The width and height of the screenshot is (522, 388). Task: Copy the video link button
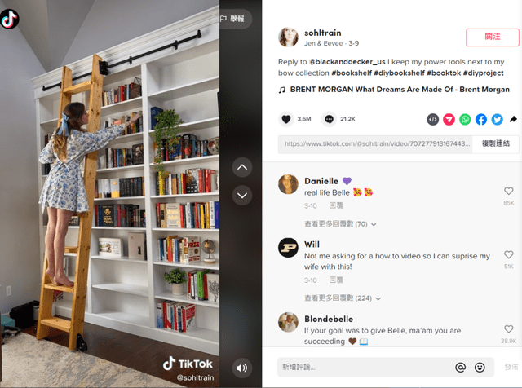click(495, 143)
